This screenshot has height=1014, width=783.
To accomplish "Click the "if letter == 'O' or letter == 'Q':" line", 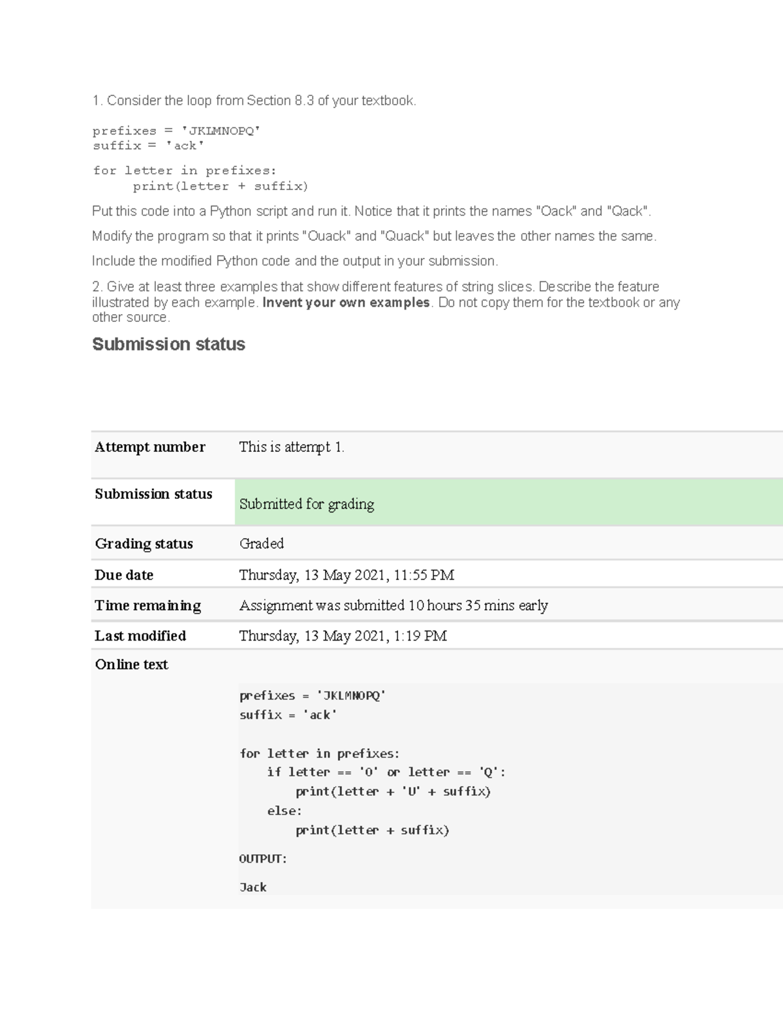I will pos(386,772).
